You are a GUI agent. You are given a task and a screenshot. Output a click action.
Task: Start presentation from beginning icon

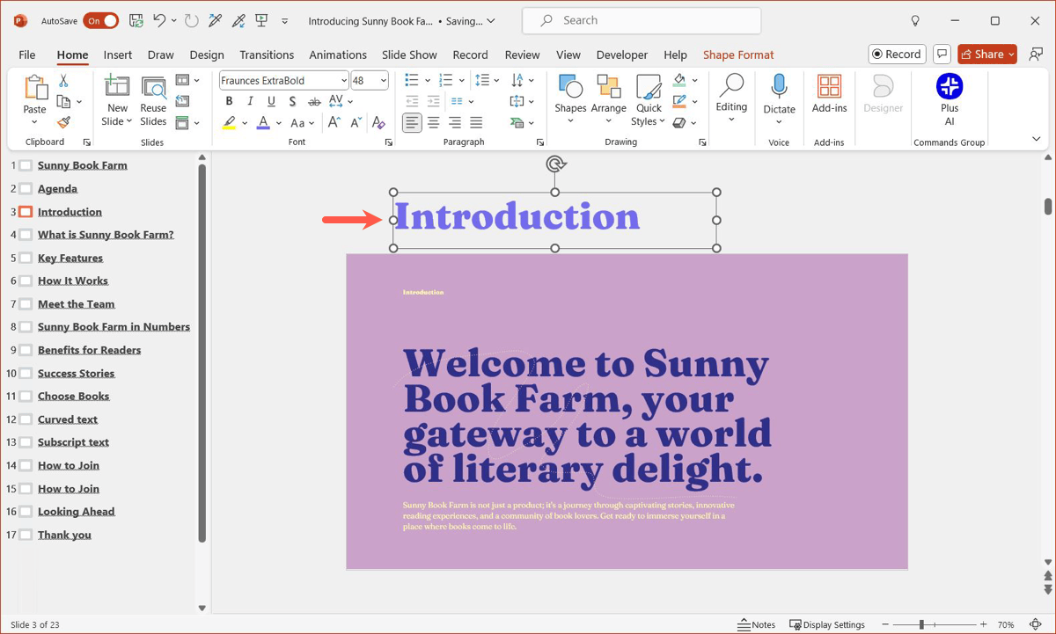point(261,20)
